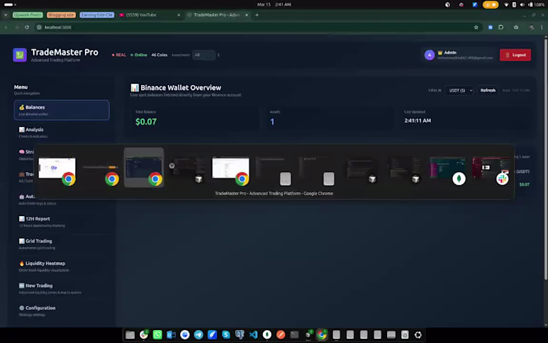
Task: Open WhatsApp from the dock
Action: coord(158,335)
